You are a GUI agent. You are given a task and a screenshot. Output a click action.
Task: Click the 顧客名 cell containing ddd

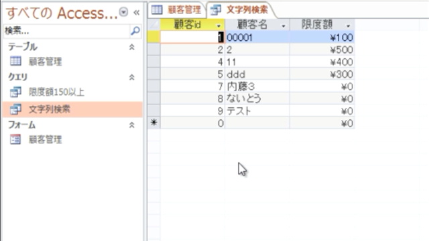point(257,74)
